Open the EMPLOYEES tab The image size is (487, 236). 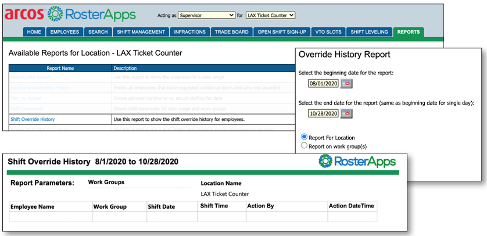tap(65, 32)
